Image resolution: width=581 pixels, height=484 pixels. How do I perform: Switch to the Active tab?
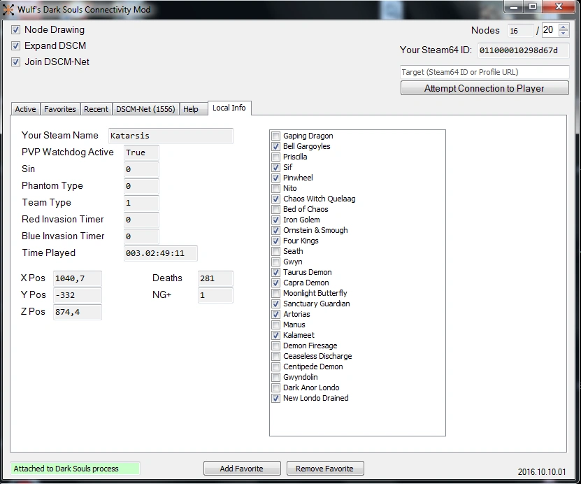pyautogui.click(x=25, y=109)
